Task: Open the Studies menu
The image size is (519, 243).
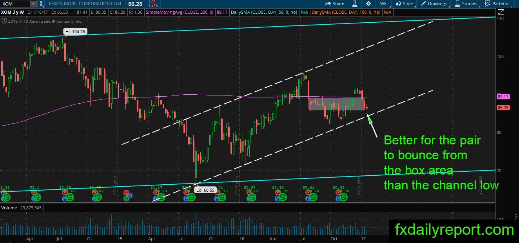Action: (x=466, y=4)
